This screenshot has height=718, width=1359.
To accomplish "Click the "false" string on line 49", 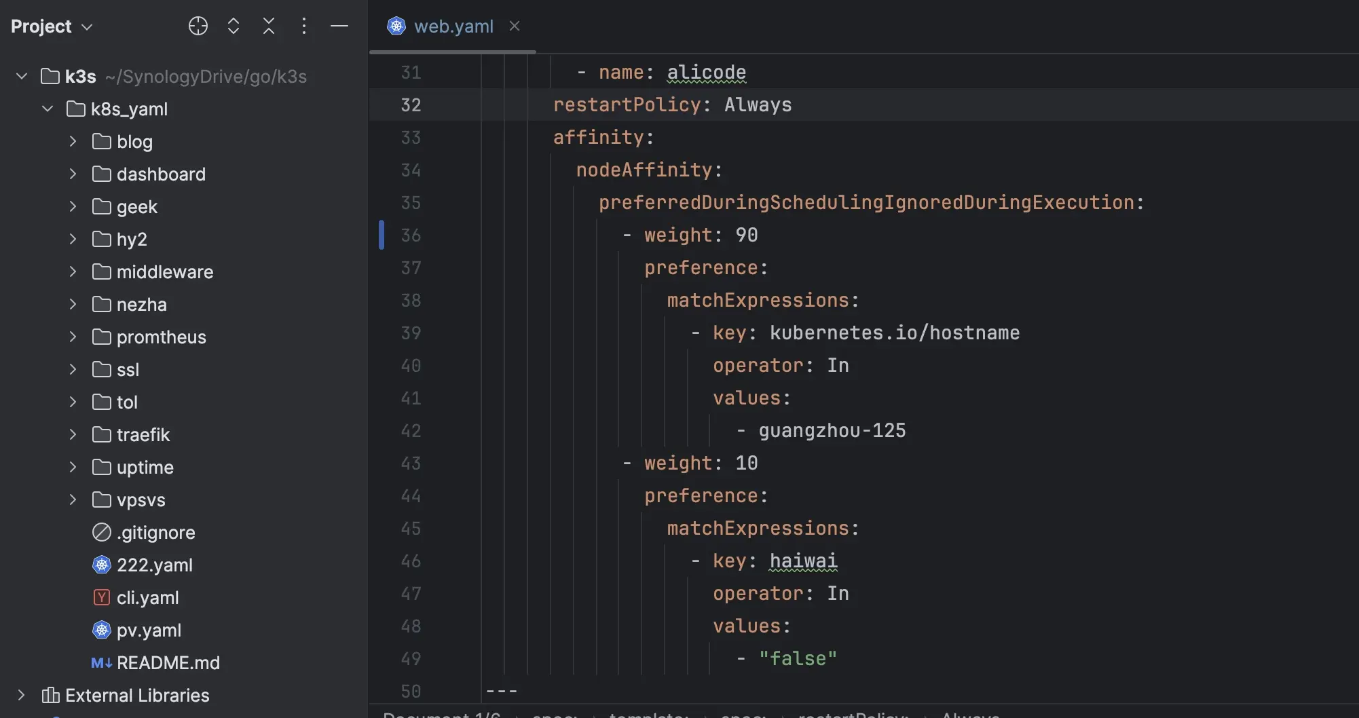I will tap(798, 658).
